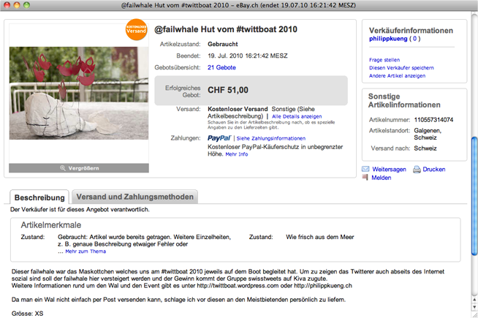Click the Drucken printer icon
This screenshot has width=478, height=318.
pyautogui.click(x=417, y=169)
